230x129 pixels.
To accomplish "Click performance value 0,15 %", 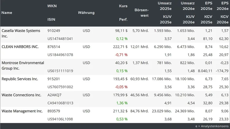I will pos(122,71).
